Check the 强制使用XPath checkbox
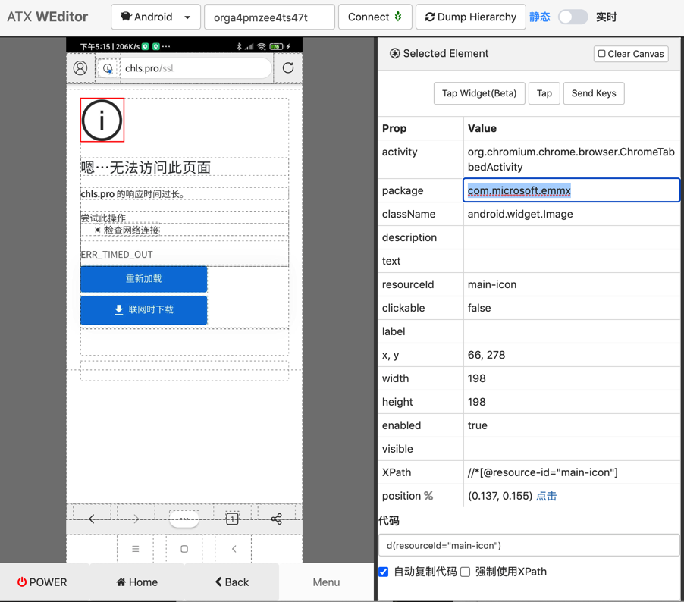Viewport: 684px width, 602px height. tap(465, 572)
